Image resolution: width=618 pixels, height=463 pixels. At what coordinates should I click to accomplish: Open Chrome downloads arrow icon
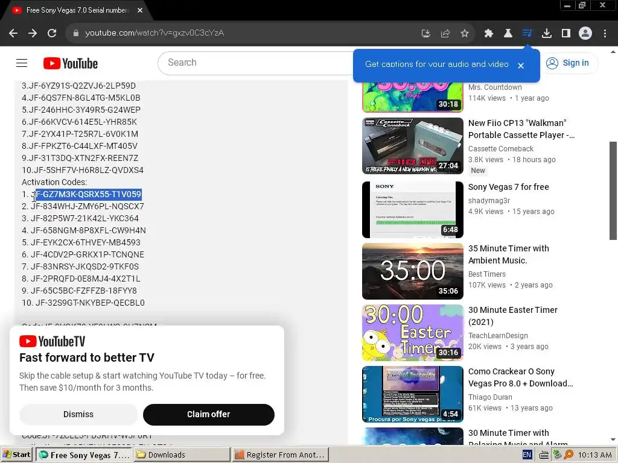pos(547,34)
